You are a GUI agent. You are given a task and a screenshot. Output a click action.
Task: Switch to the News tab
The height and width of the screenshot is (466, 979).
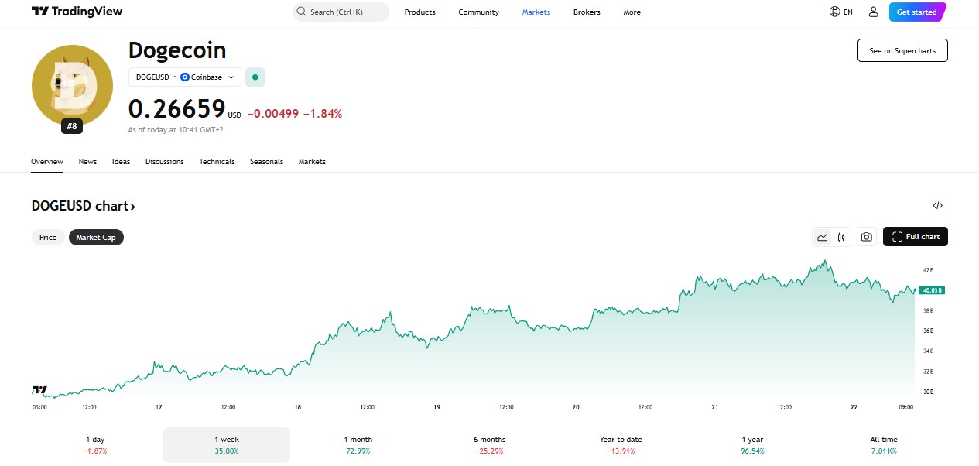coord(87,161)
